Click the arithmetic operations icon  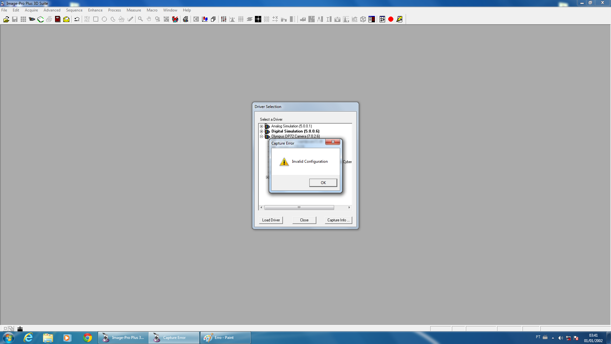275,19
